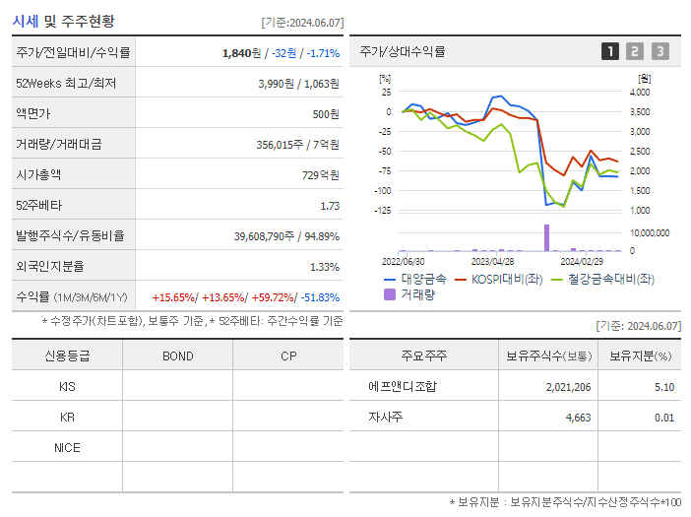
Task: Click the 356,015주 / 7억원 value
Action: pyautogui.click(x=298, y=145)
